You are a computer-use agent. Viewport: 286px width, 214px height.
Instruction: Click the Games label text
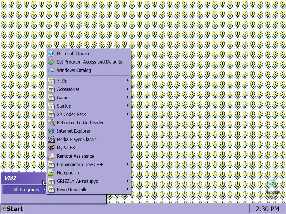click(63, 98)
